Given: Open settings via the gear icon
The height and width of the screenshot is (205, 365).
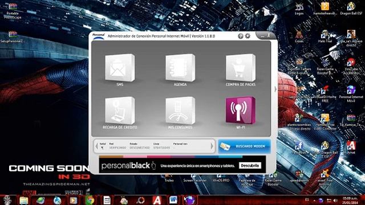Looking at the screenshot, I should click(x=248, y=36).
